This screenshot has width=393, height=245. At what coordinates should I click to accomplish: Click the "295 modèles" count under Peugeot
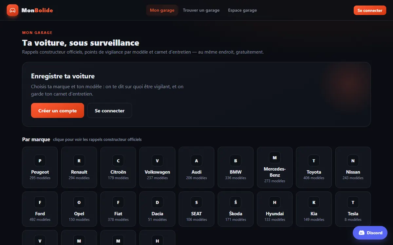[40, 178]
